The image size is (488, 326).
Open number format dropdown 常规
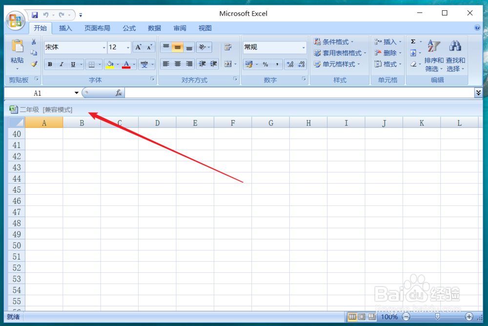[304, 47]
